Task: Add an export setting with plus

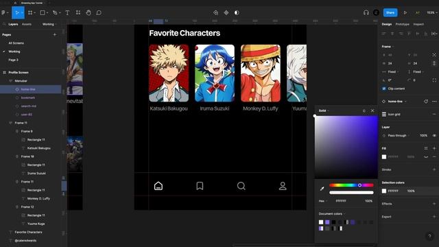Action: (x=434, y=217)
